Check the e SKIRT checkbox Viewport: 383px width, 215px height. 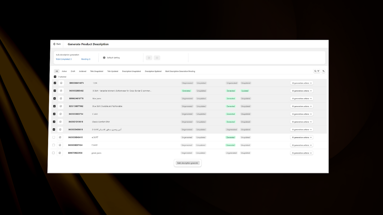coord(54,137)
